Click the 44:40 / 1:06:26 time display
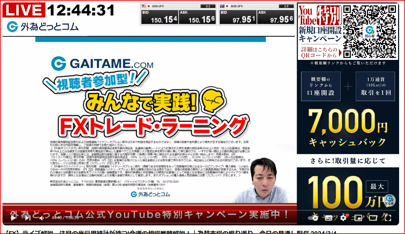The image size is (405, 234). pyautogui.click(x=65, y=218)
